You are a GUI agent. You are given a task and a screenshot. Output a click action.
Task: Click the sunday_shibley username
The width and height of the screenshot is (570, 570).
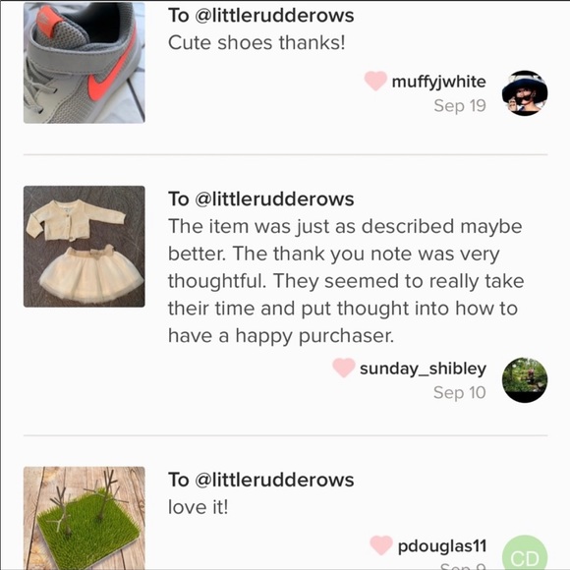click(423, 369)
